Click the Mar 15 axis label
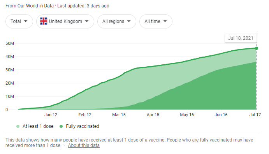The height and width of the screenshot is (154, 269). (x=119, y=115)
